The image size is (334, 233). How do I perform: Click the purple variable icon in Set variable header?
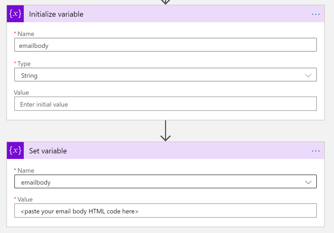[x=15, y=150]
